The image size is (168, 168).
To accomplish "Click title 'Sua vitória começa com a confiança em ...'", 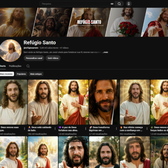I will click(131, 129).
